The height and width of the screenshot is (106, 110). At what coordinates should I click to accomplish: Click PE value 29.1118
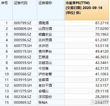102,91
